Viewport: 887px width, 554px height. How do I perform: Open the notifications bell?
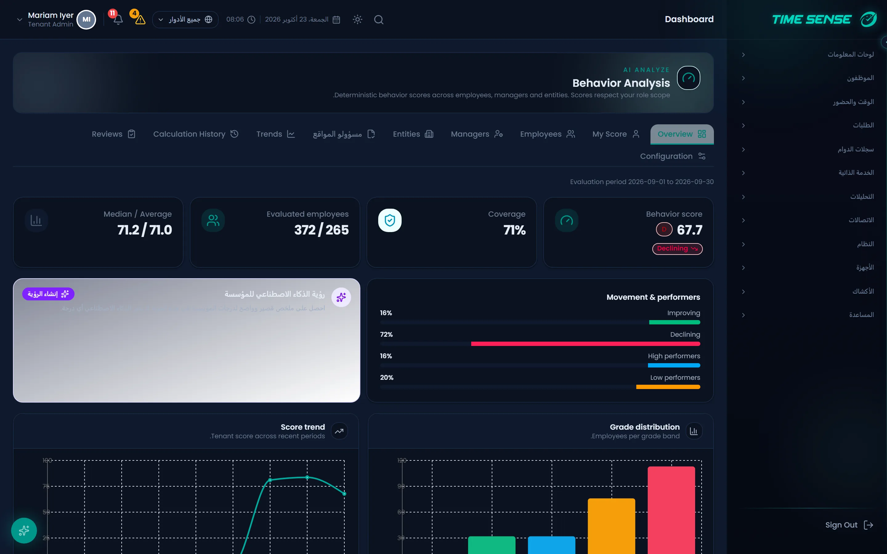(x=118, y=19)
